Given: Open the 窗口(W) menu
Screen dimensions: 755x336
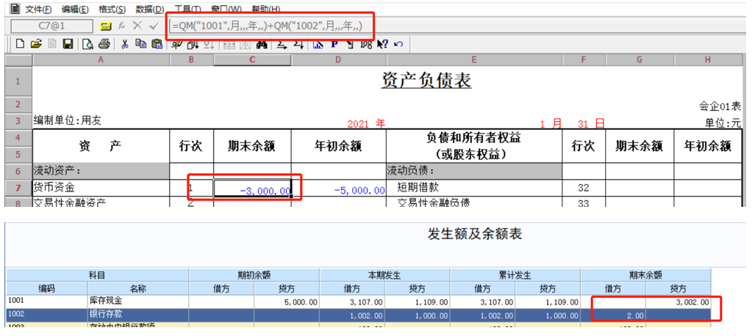Looking at the screenshot, I should (x=226, y=9).
